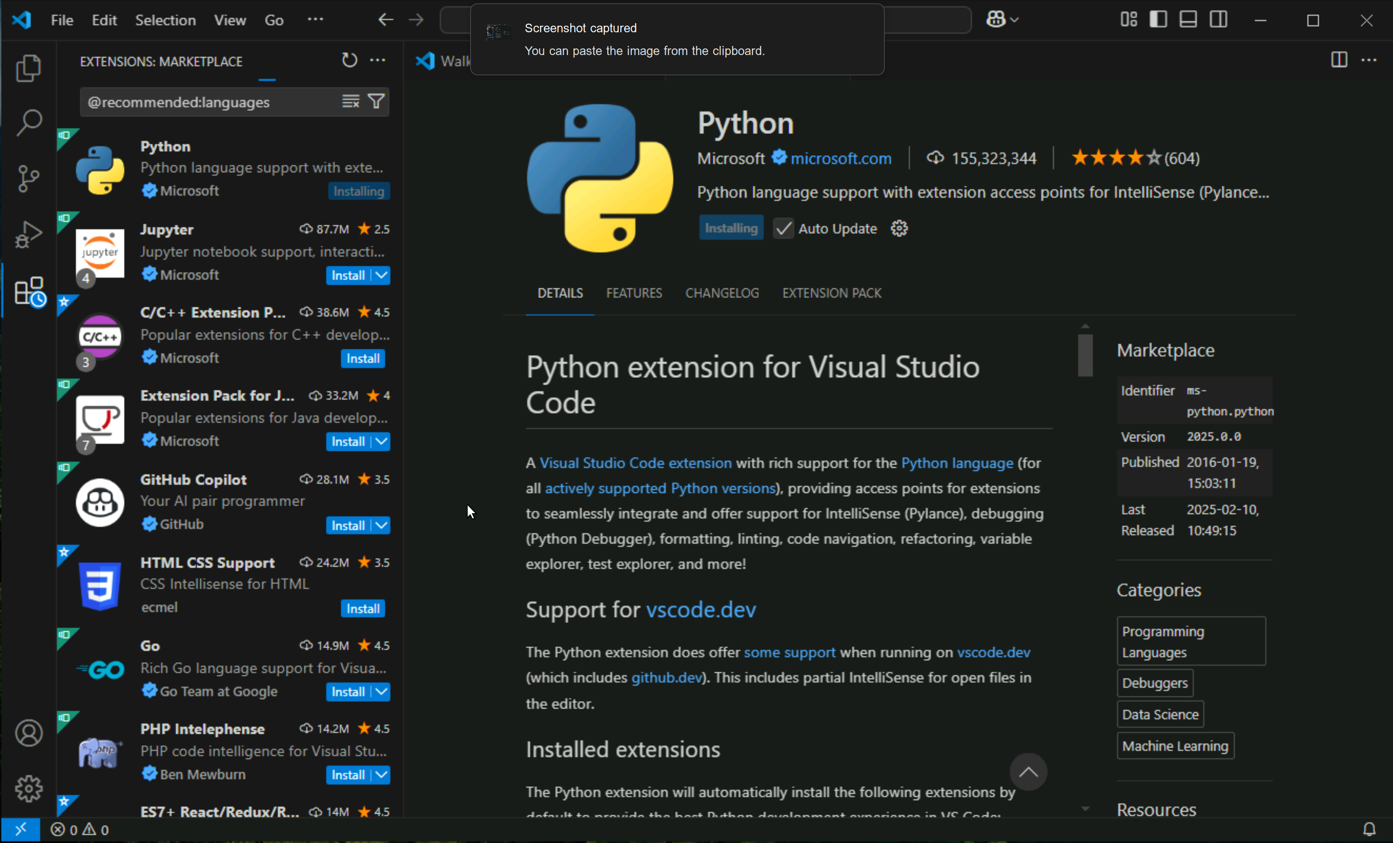Toggle the bottom panel layout button
Viewport: 1393px width, 843px height.
pos(1188,20)
